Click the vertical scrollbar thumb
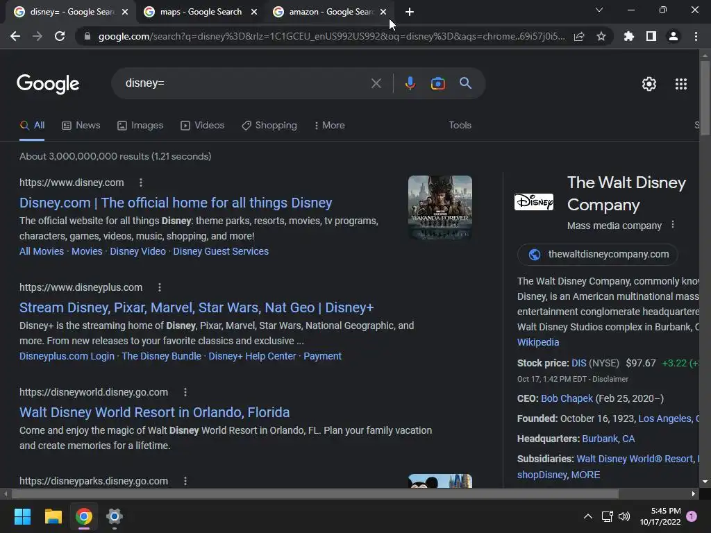 [x=705, y=97]
